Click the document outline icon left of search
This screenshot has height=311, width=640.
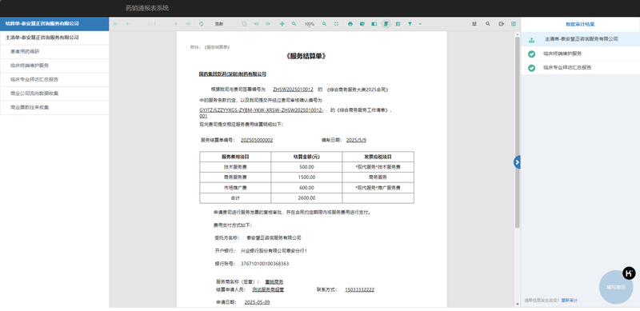474,24
